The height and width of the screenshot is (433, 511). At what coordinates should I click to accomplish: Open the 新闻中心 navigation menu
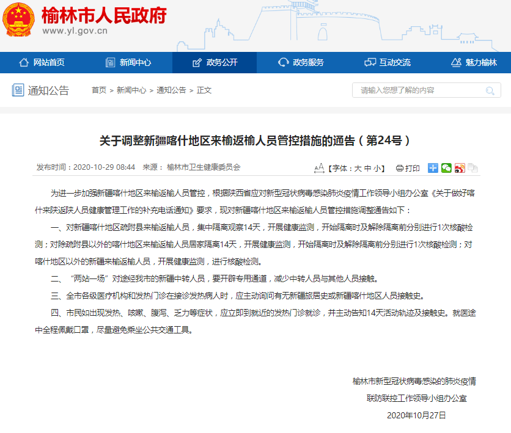[128, 62]
